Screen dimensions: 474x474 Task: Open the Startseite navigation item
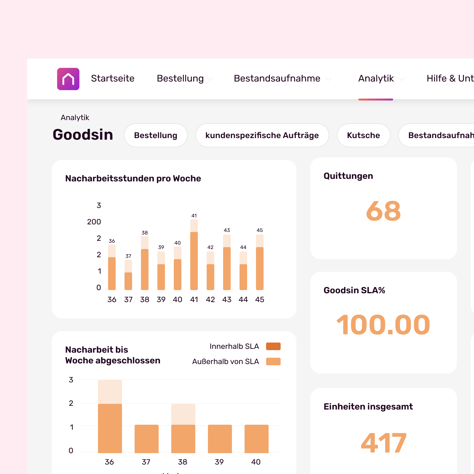tap(112, 78)
